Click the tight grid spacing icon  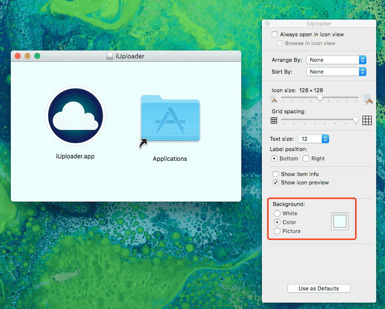click(x=274, y=120)
